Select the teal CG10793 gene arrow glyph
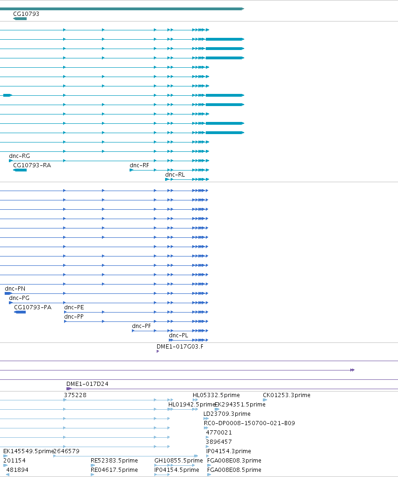 point(20,19)
